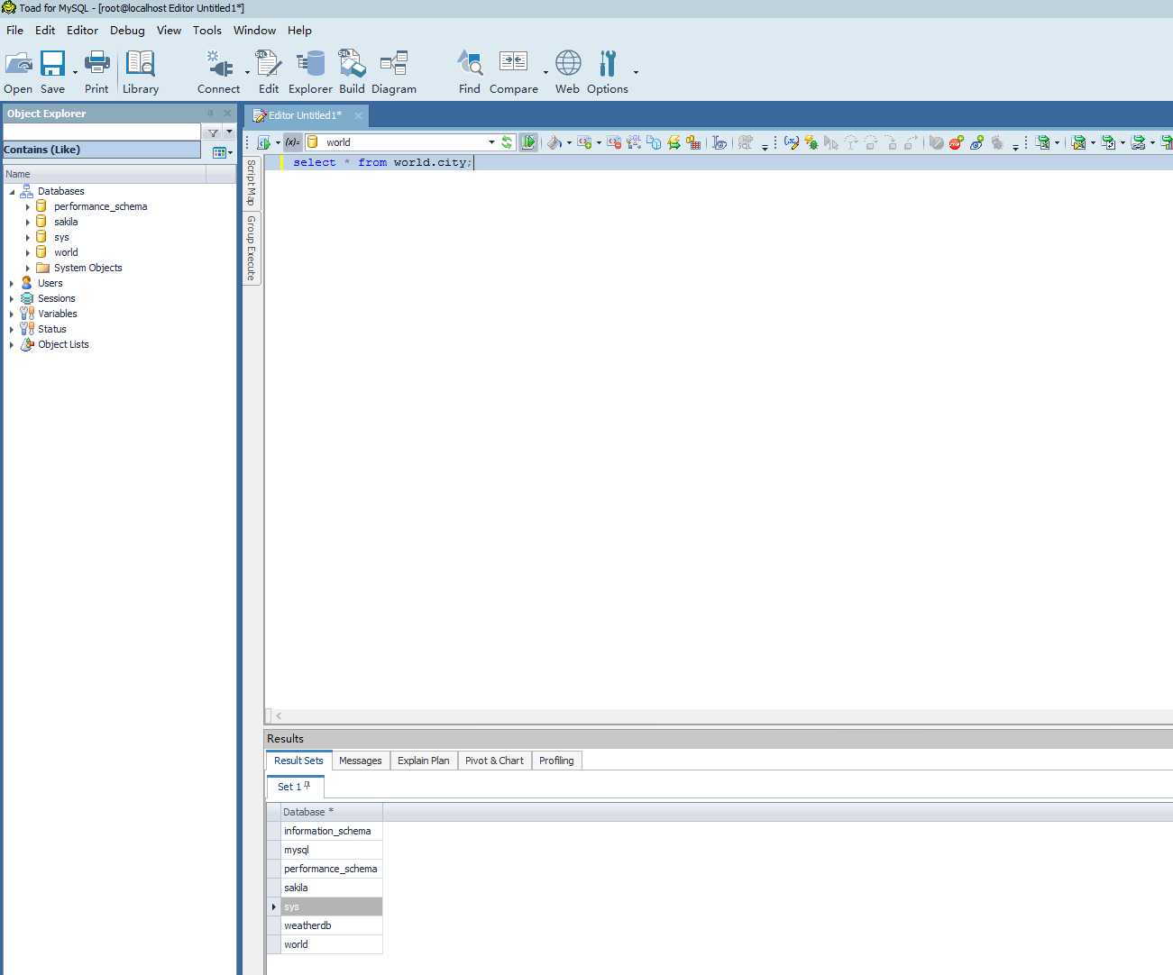Click the Contains (Like) filter label
This screenshot has width=1173, height=975.
pyautogui.click(x=101, y=150)
